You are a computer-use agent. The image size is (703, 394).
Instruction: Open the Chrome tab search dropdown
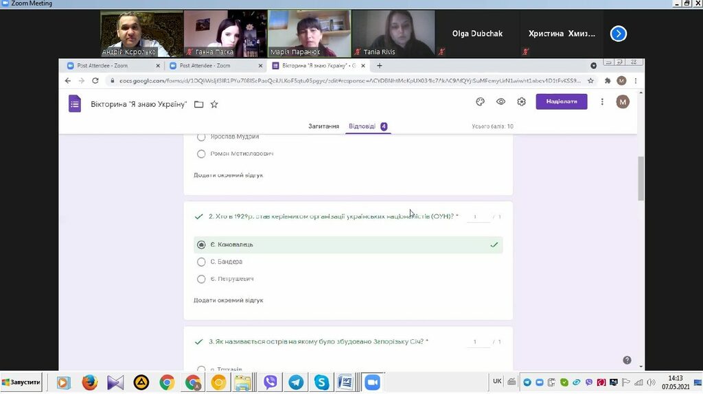tap(594, 66)
